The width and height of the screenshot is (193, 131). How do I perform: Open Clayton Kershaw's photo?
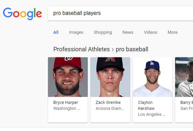tap(153, 77)
